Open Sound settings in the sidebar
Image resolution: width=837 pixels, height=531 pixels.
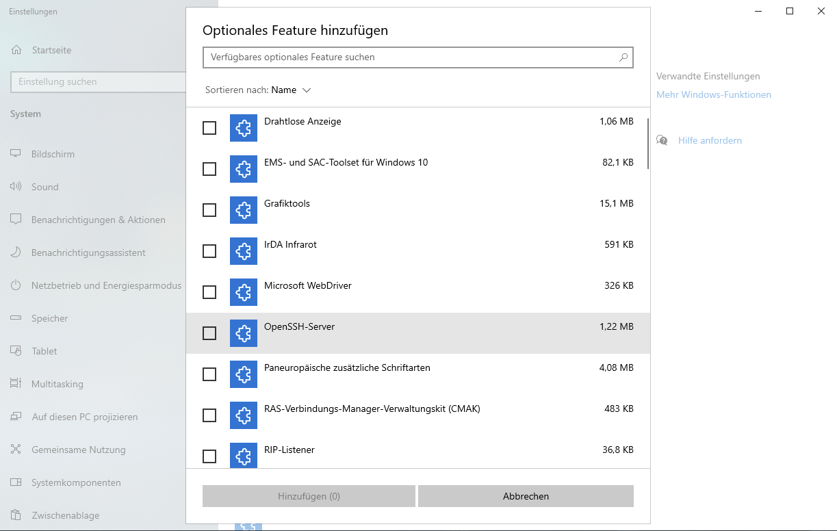pos(44,187)
